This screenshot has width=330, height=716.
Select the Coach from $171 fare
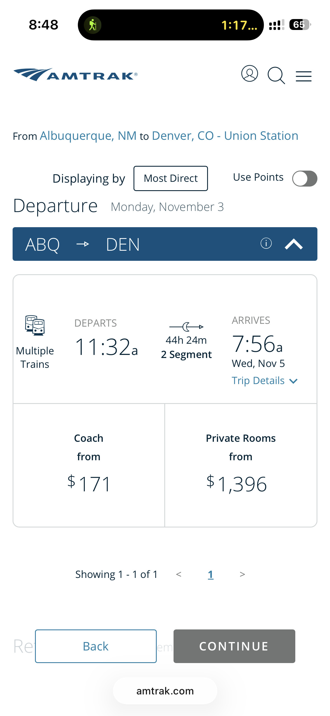pos(89,465)
